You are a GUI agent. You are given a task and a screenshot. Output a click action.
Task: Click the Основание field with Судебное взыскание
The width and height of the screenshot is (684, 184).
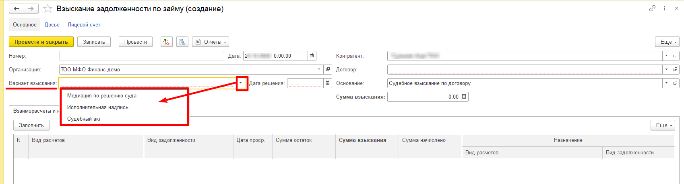tap(525, 83)
